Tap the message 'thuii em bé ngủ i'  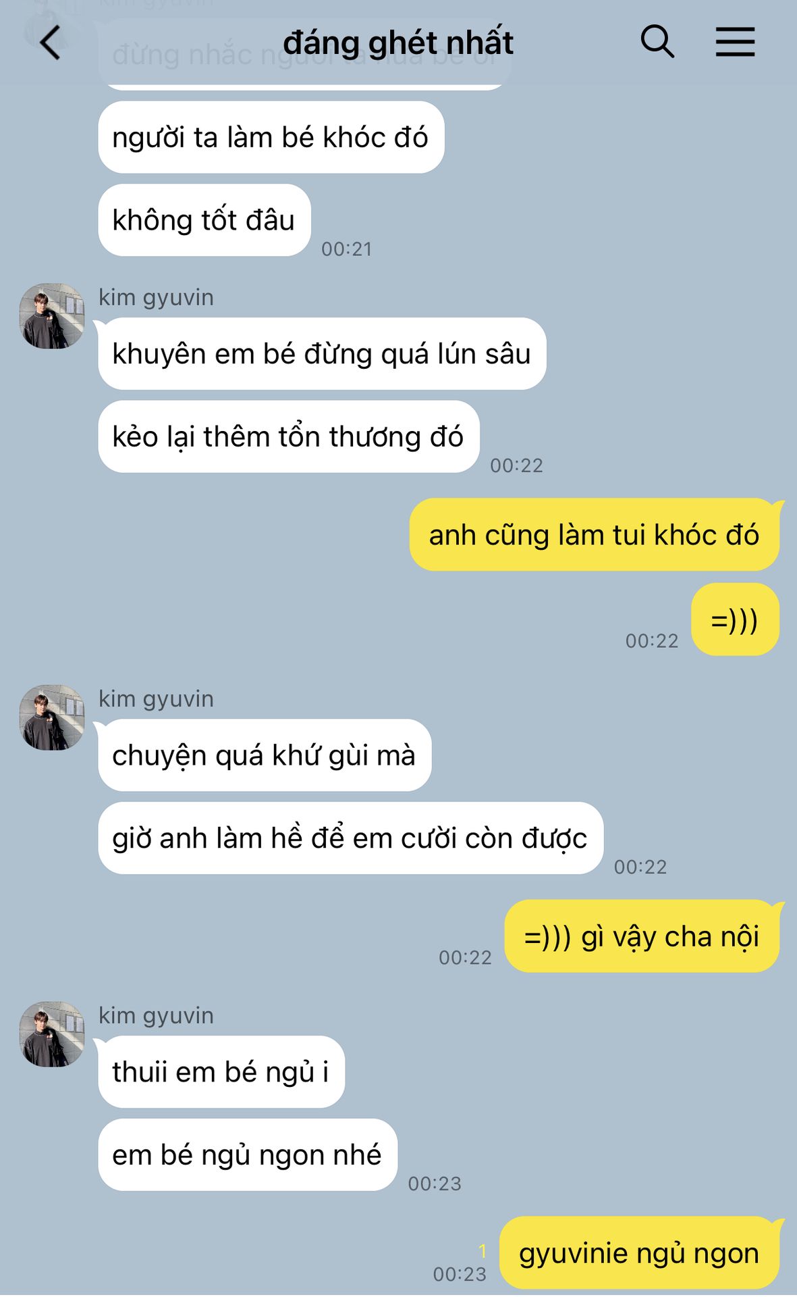tap(221, 1072)
